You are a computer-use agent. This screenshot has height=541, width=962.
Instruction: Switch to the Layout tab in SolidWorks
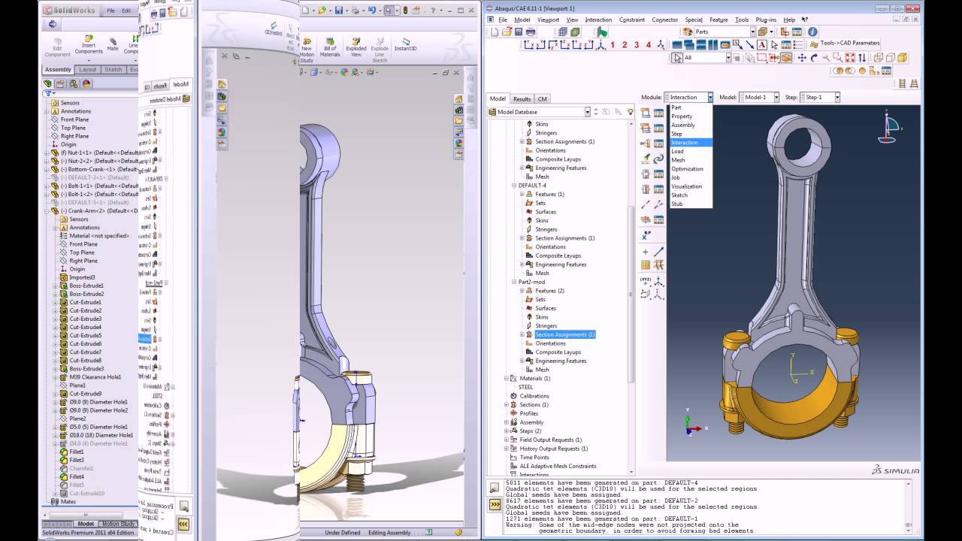[x=87, y=70]
